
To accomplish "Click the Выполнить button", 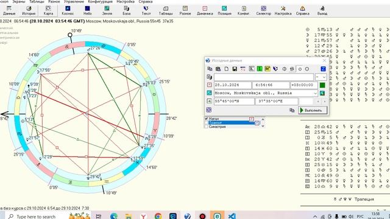I will tap(313, 110).
